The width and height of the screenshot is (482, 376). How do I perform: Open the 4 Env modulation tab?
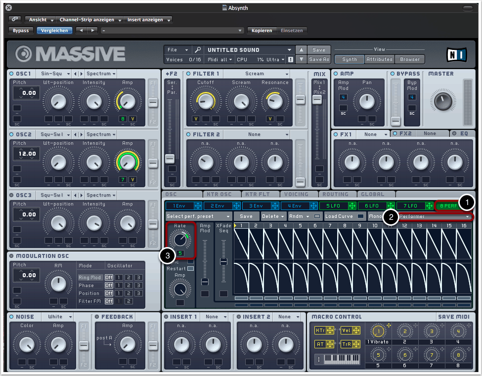pos(294,206)
